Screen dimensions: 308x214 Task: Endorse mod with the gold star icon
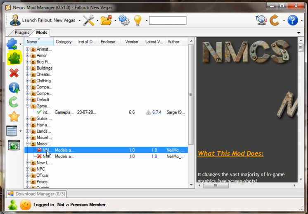tap(14, 117)
